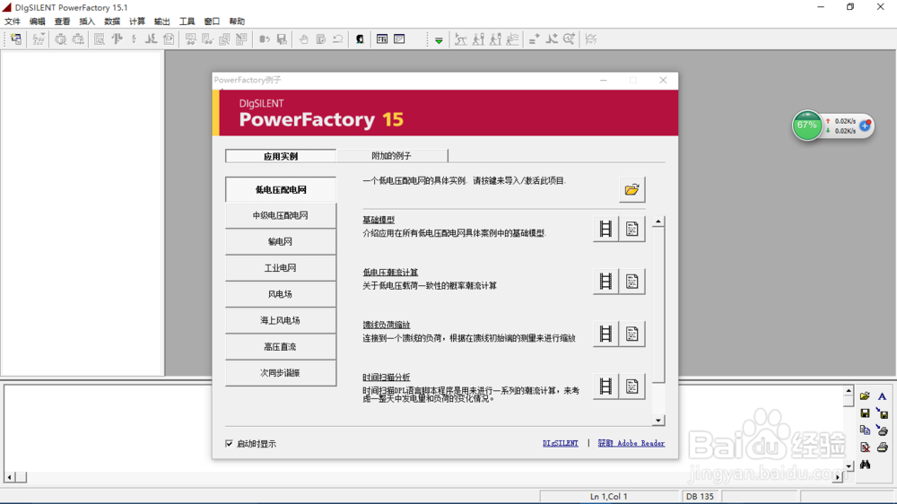Open the 插入 menu
This screenshot has height=504, width=897.
click(x=87, y=22)
